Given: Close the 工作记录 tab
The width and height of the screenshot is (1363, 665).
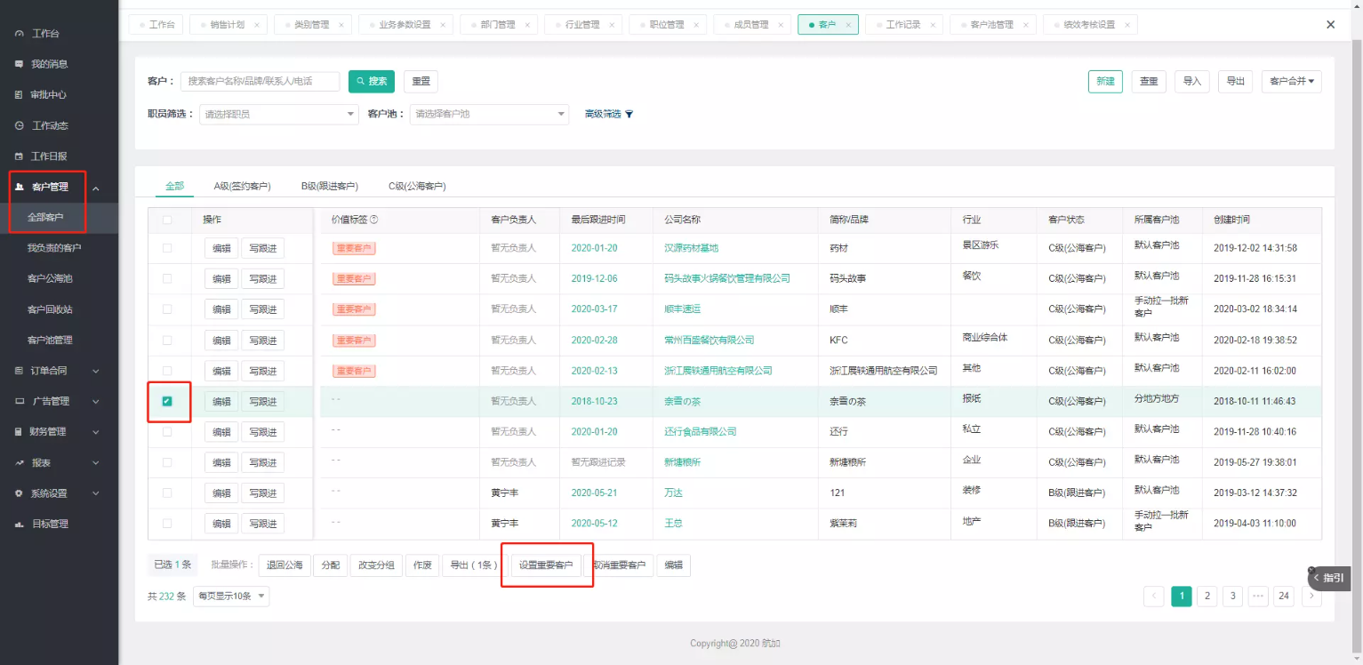Looking at the screenshot, I should tap(934, 25).
